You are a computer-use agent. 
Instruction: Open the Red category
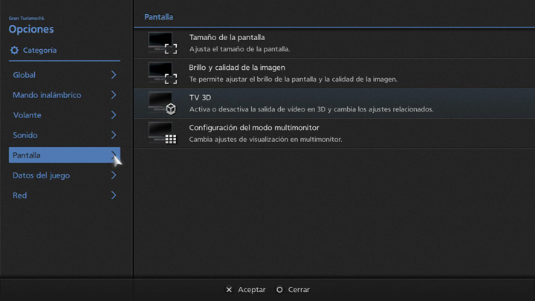tap(20, 195)
